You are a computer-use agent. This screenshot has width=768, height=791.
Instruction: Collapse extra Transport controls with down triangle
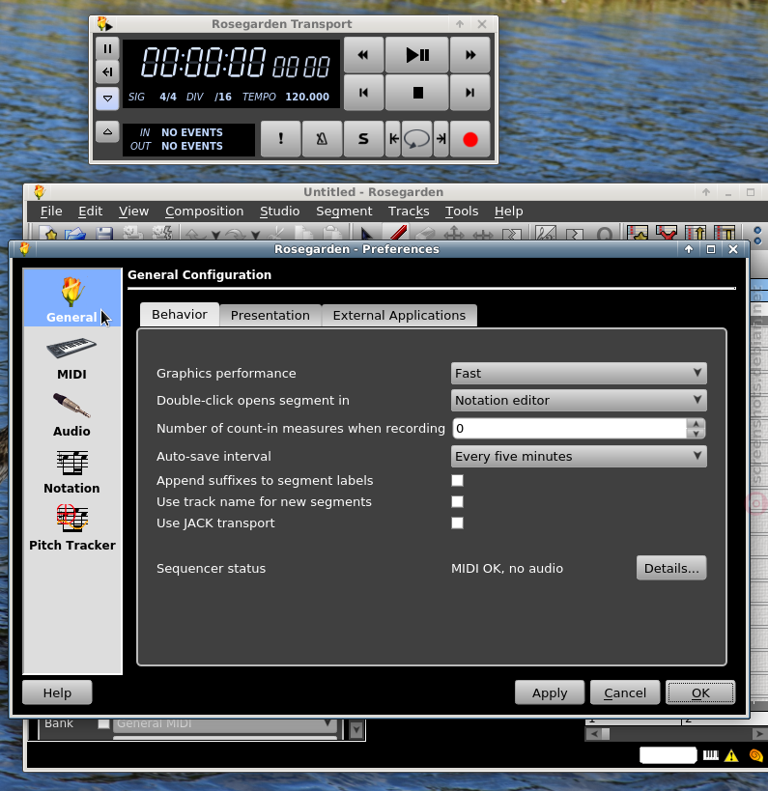[107, 99]
